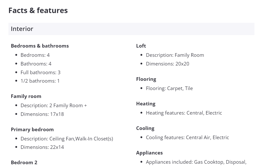Click the Bedrooms: 4 list item
259x166 pixels.
(35, 55)
